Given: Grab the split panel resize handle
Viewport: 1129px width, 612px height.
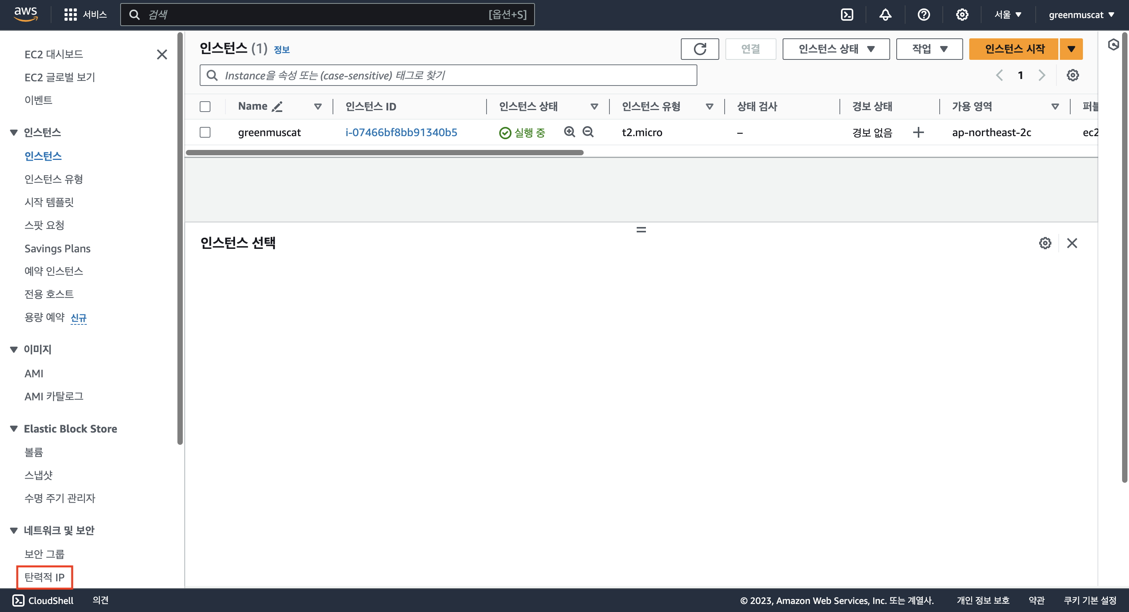Looking at the screenshot, I should tap(641, 229).
